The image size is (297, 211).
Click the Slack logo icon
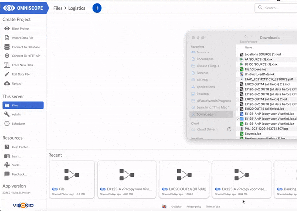click(7, 165)
